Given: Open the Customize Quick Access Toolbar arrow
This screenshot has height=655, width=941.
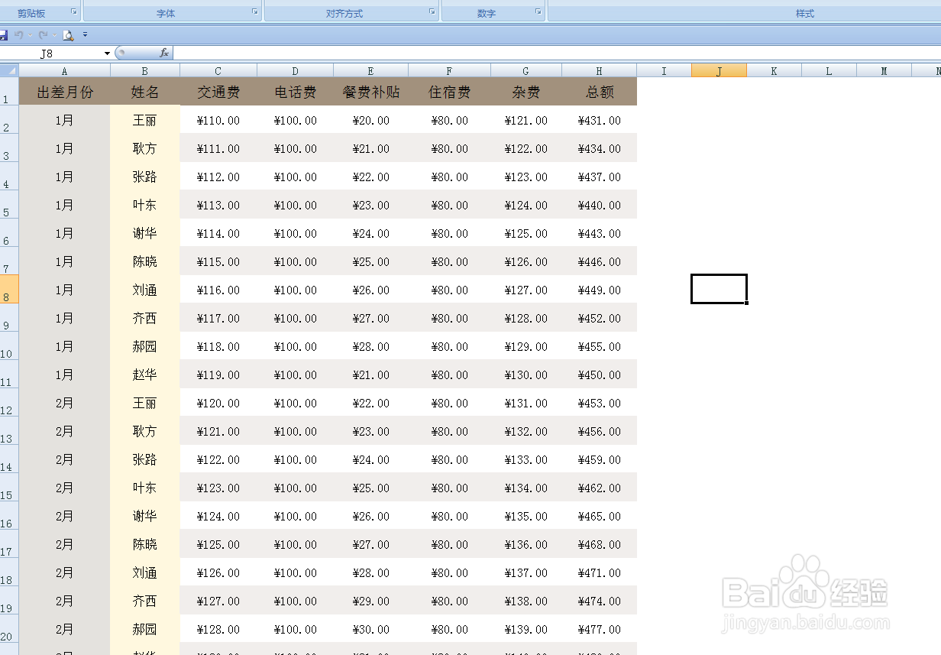Looking at the screenshot, I should click(x=85, y=35).
